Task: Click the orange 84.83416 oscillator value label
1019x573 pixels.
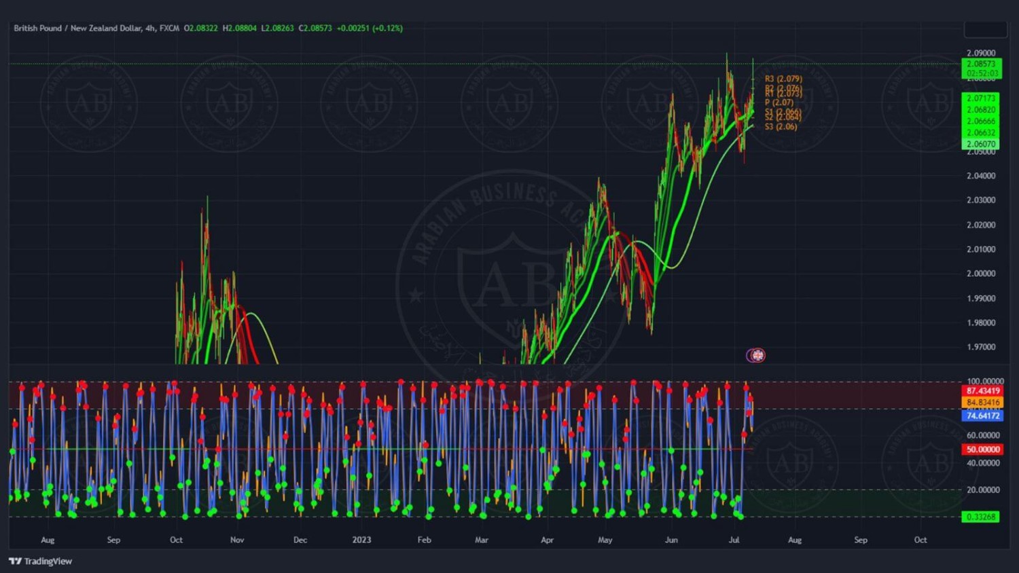Action: pyautogui.click(x=982, y=403)
